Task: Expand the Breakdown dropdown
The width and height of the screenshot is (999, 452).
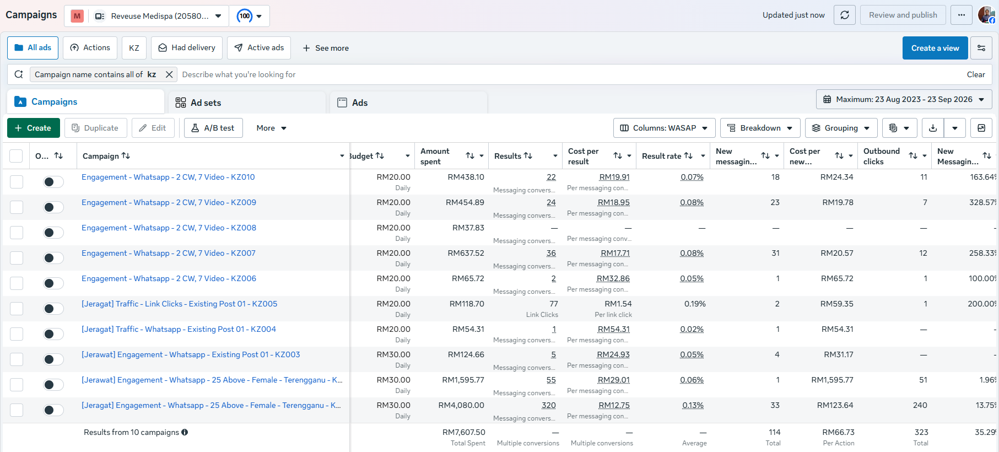Action: [x=760, y=128]
